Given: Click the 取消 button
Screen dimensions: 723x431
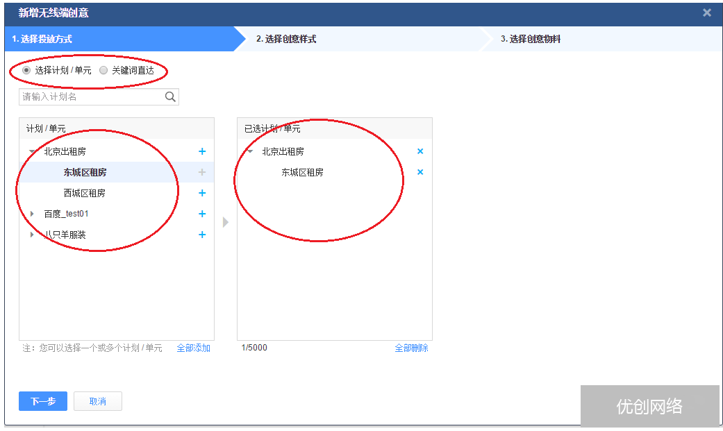Looking at the screenshot, I should tap(98, 401).
